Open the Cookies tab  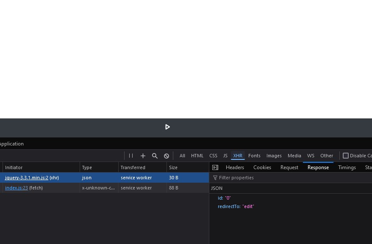(x=262, y=167)
